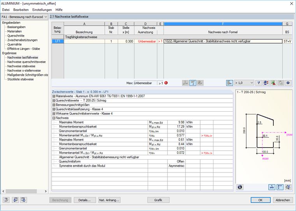Expand Bemessungsschnittgrößen node
The height and width of the screenshot is (211, 296).
[54, 105]
